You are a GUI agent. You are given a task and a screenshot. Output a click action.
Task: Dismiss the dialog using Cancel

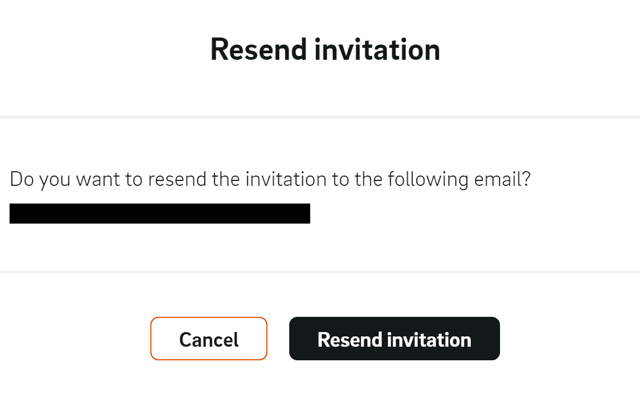pyautogui.click(x=209, y=339)
